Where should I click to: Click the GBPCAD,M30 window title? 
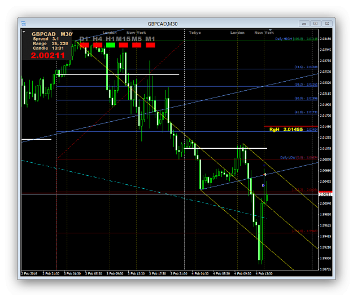(163, 24)
